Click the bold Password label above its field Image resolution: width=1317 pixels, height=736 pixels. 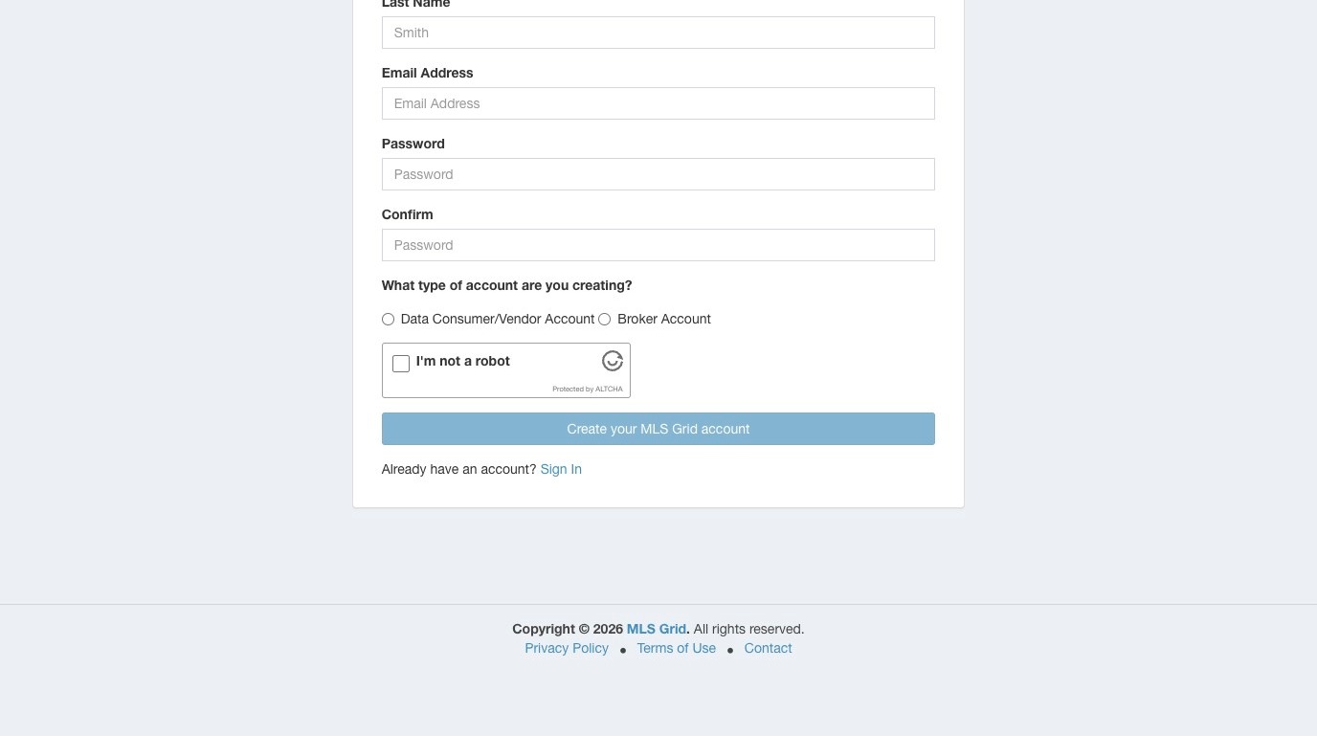pos(413,144)
